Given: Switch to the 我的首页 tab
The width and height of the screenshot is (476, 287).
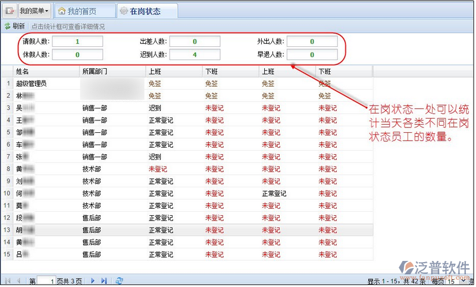Looking at the screenshot, I should (84, 11).
